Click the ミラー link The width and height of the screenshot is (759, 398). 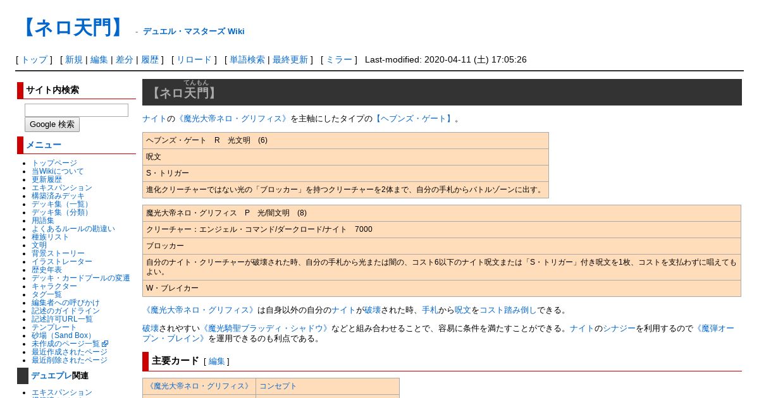(339, 59)
